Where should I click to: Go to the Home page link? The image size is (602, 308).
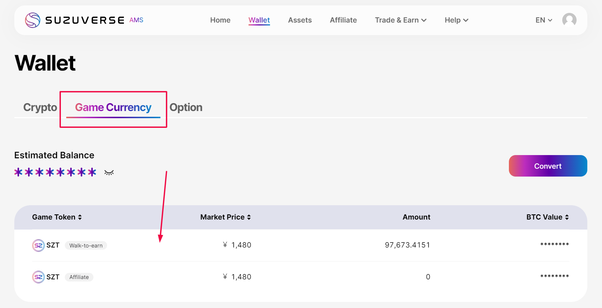(x=220, y=20)
